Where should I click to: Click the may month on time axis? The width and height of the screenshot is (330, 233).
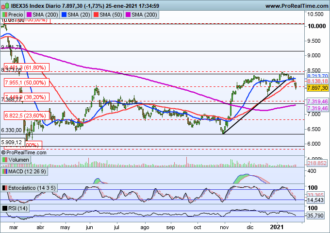[x=65, y=228]
